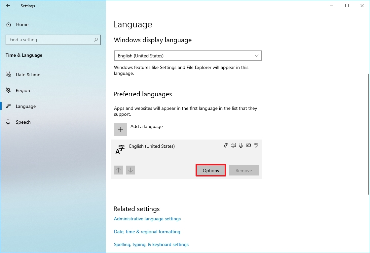The image size is (370, 253).
Task: Click the search magnifier icon
Action: pyautogui.click(x=95, y=40)
